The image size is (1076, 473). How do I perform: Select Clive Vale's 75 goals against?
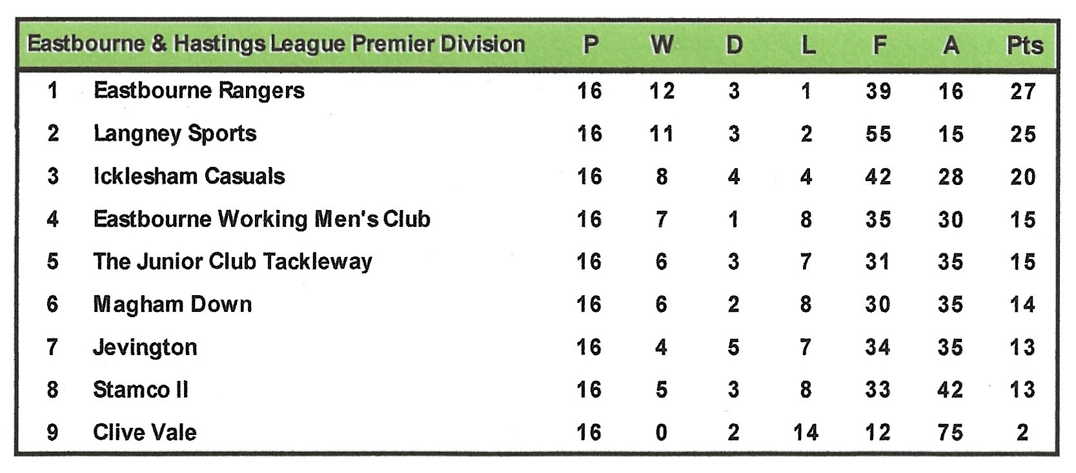[x=951, y=432]
